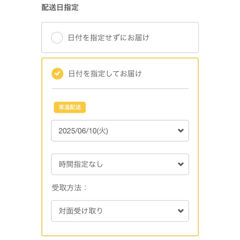Click the yellow-bordered date-specified option card header
The width and height of the screenshot is (240, 240).
click(x=120, y=73)
